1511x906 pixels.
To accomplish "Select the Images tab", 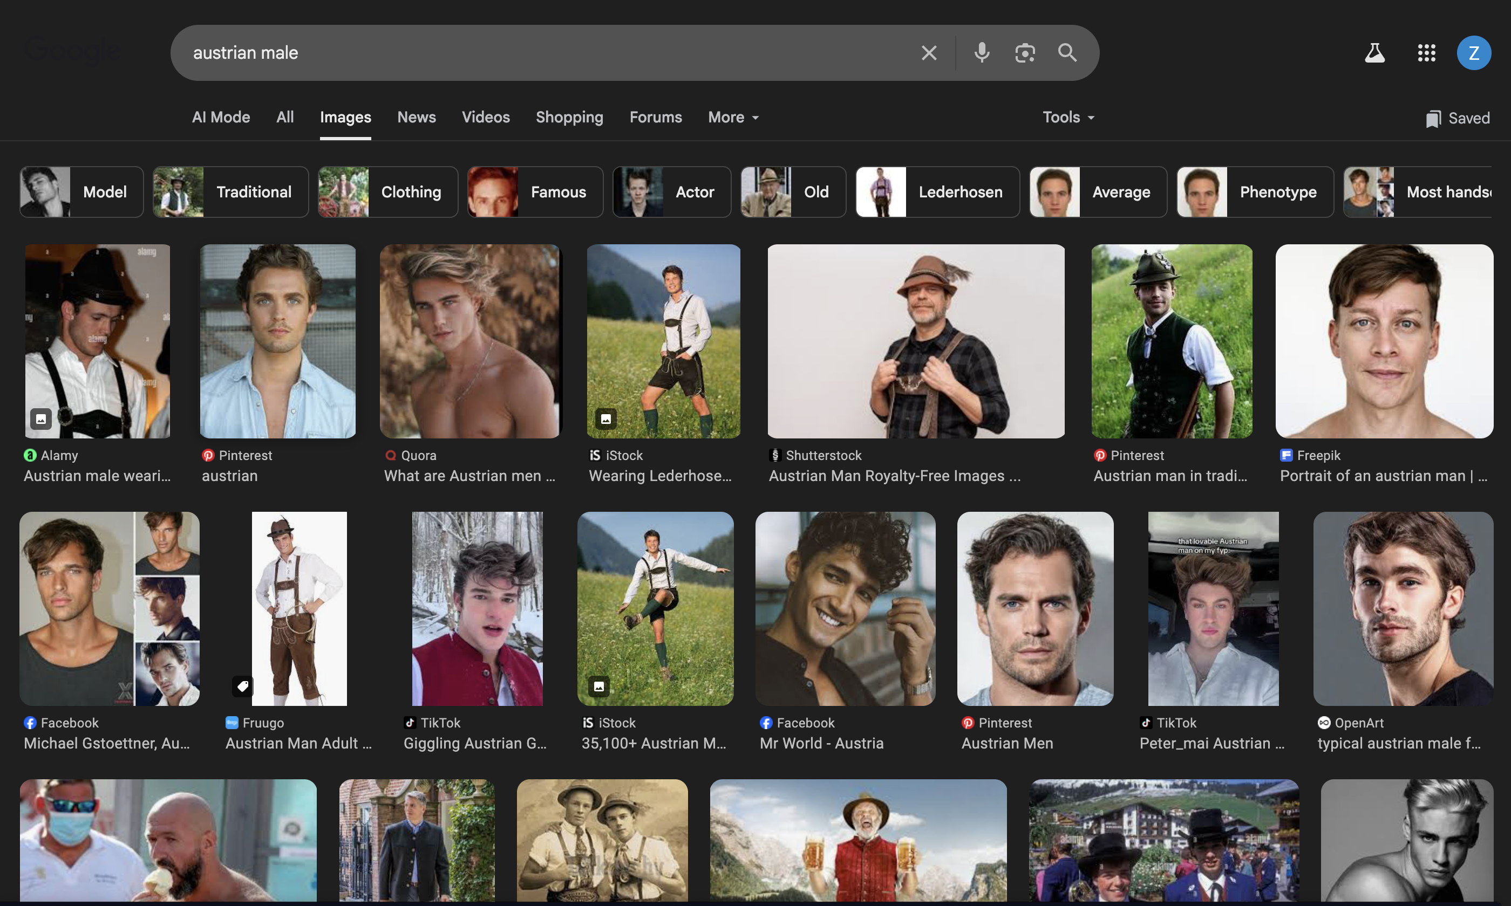I will click(345, 117).
